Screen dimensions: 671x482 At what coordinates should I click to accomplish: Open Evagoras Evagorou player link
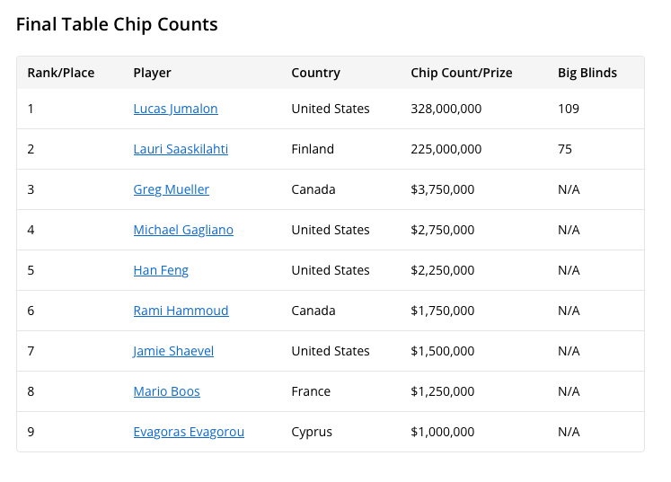[189, 432]
